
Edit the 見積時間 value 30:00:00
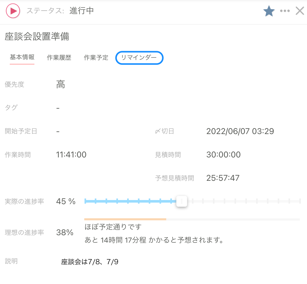click(x=223, y=155)
